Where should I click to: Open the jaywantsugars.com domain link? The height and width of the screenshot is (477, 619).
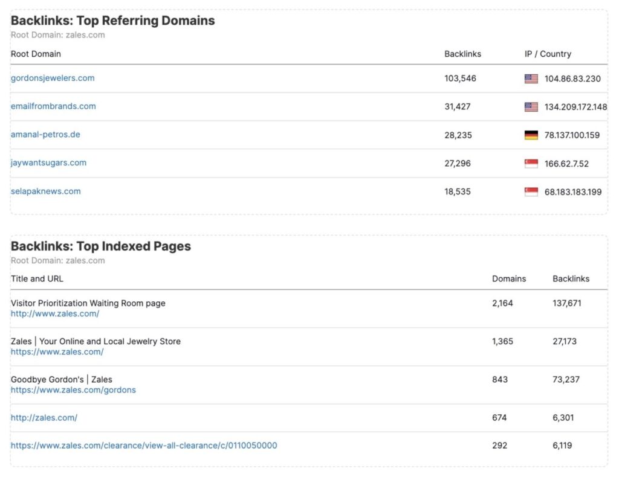[x=48, y=163]
